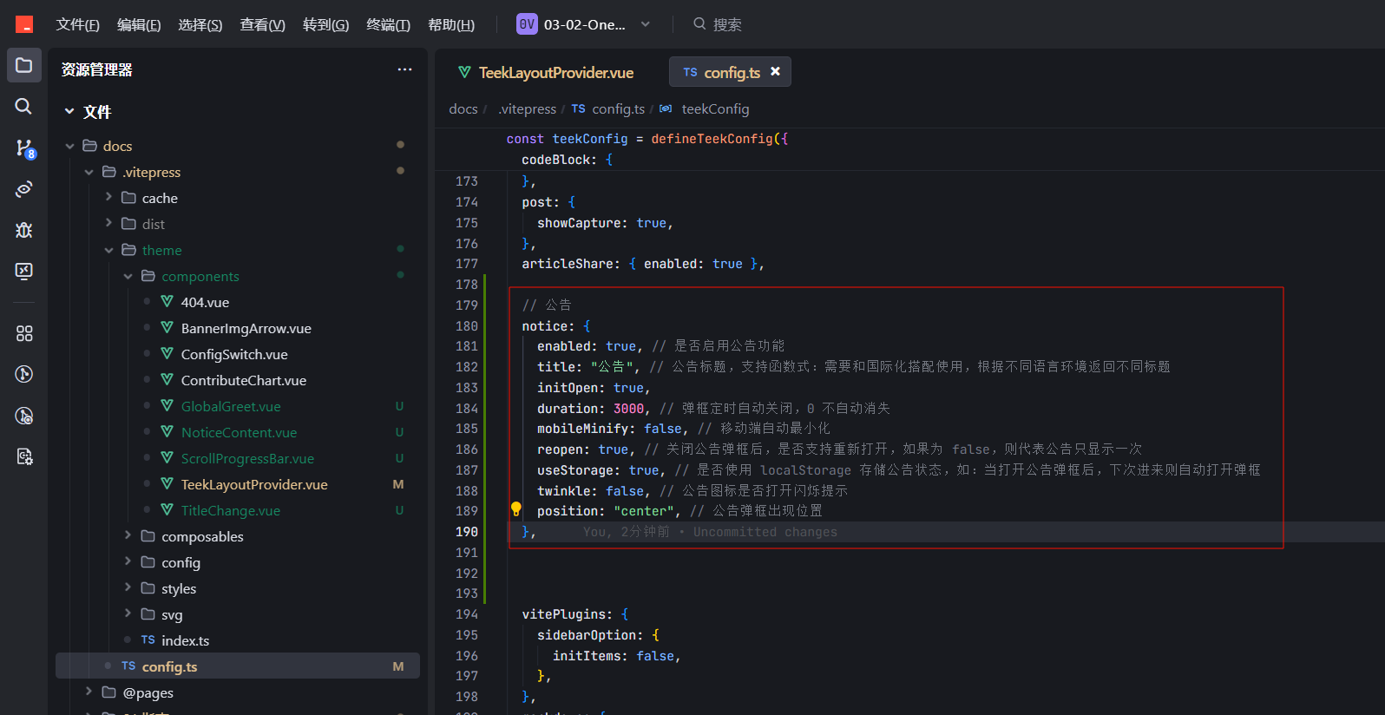
Task: Click the folder icon beside docs
Action: (x=89, y=145)
